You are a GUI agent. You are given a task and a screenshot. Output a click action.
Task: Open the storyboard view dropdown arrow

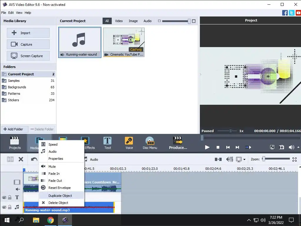click(244, 159)
